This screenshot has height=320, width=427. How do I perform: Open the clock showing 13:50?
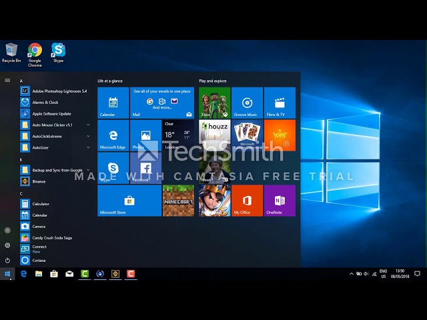[400, 274]
